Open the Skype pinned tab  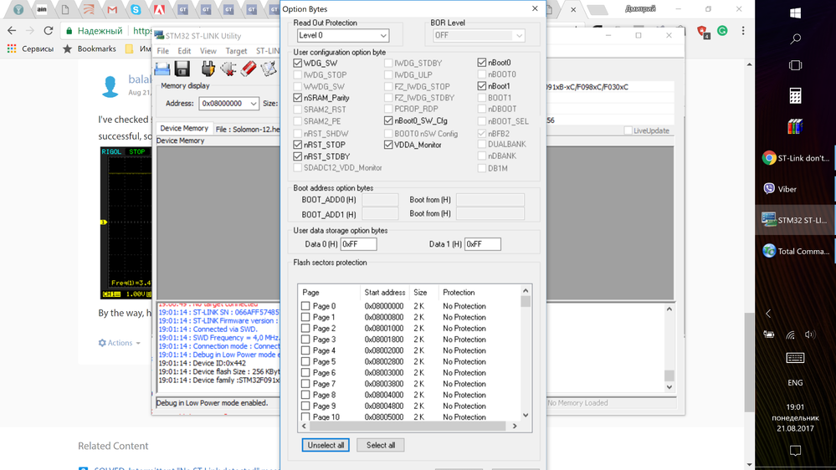136,9
